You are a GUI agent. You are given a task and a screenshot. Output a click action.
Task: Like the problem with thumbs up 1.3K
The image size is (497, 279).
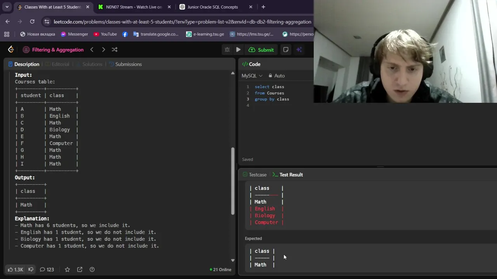point(16,270)
